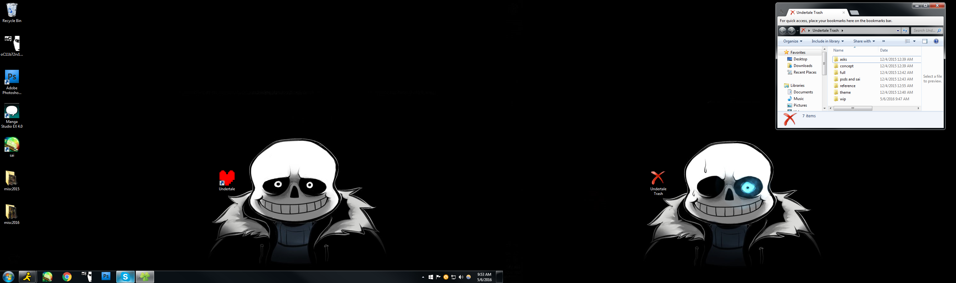This screenshot has width=956, height=283.
Task: Open the Windows Start menu orb
Action: coord(8,277)
